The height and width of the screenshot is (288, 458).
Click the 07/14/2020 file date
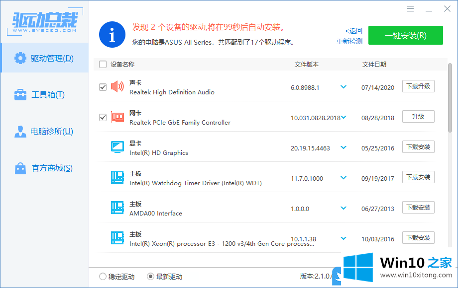click(x=378, y=88)
